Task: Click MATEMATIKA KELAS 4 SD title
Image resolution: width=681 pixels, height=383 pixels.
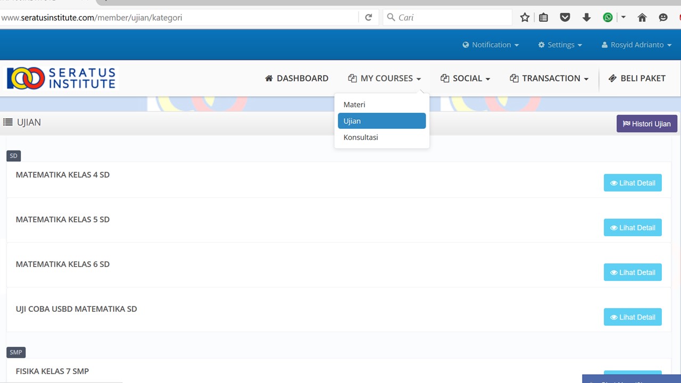Action: click(63, 174)
